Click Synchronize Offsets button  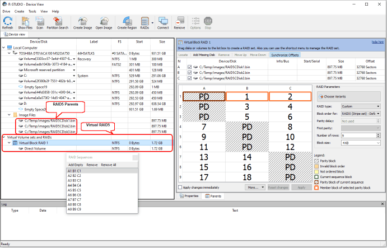pos(285,55)
